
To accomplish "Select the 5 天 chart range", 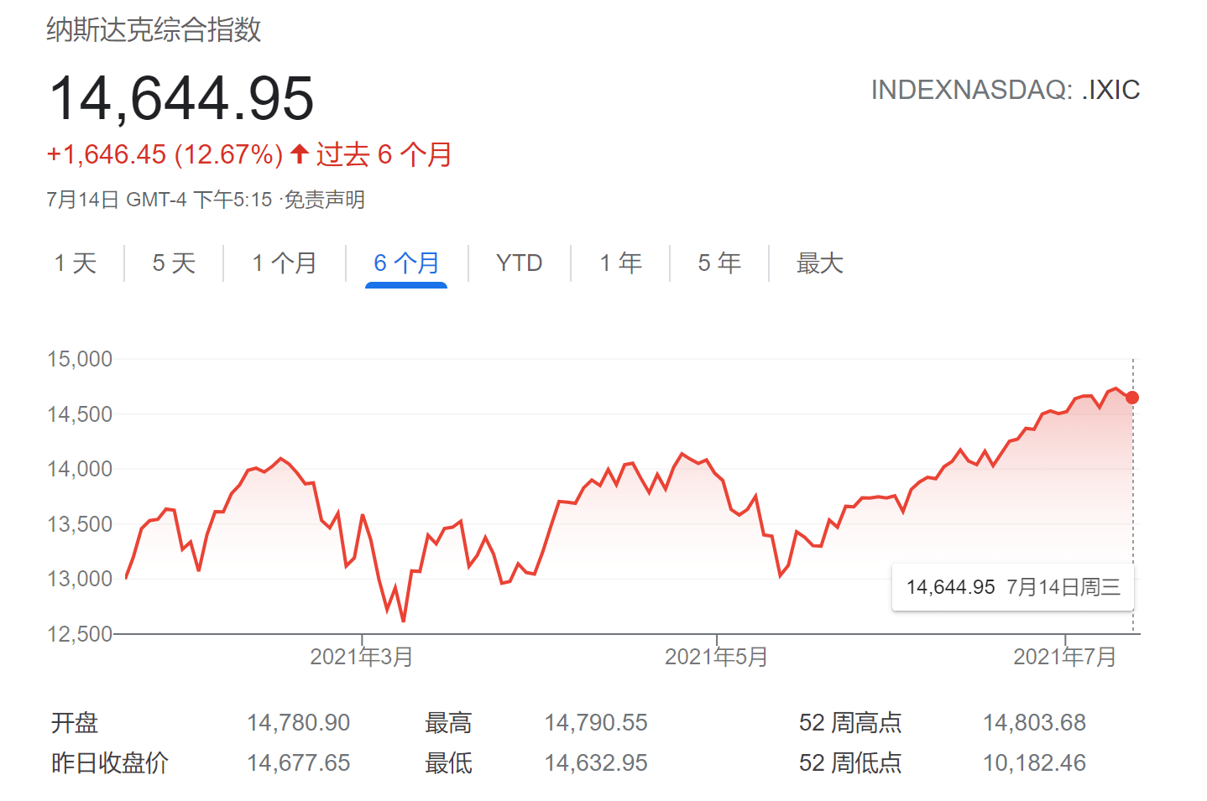I will 174,263.
